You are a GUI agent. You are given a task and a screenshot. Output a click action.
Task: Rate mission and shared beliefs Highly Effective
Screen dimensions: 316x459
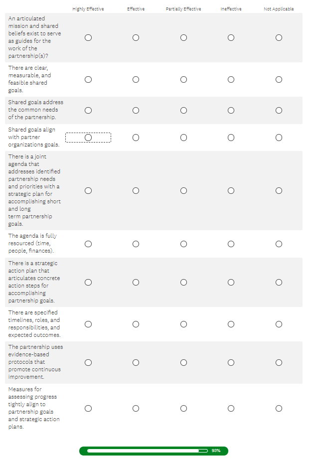[x=88, y=37]
